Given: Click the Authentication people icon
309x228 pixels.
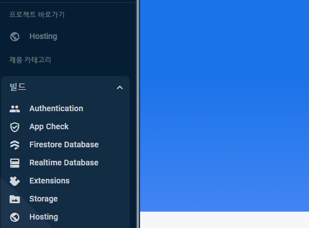Looking at the screenshot, I should pyautogui.click(x=15, y=109).
